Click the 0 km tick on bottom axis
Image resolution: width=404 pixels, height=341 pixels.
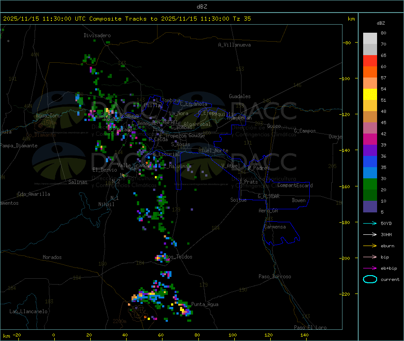tap(53, 335)
